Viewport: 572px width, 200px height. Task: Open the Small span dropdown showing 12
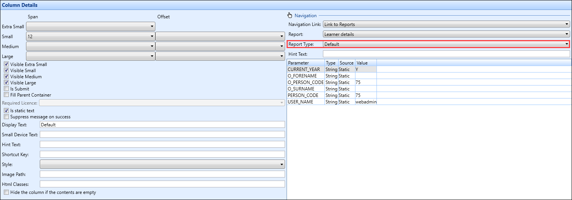[90, 36]
